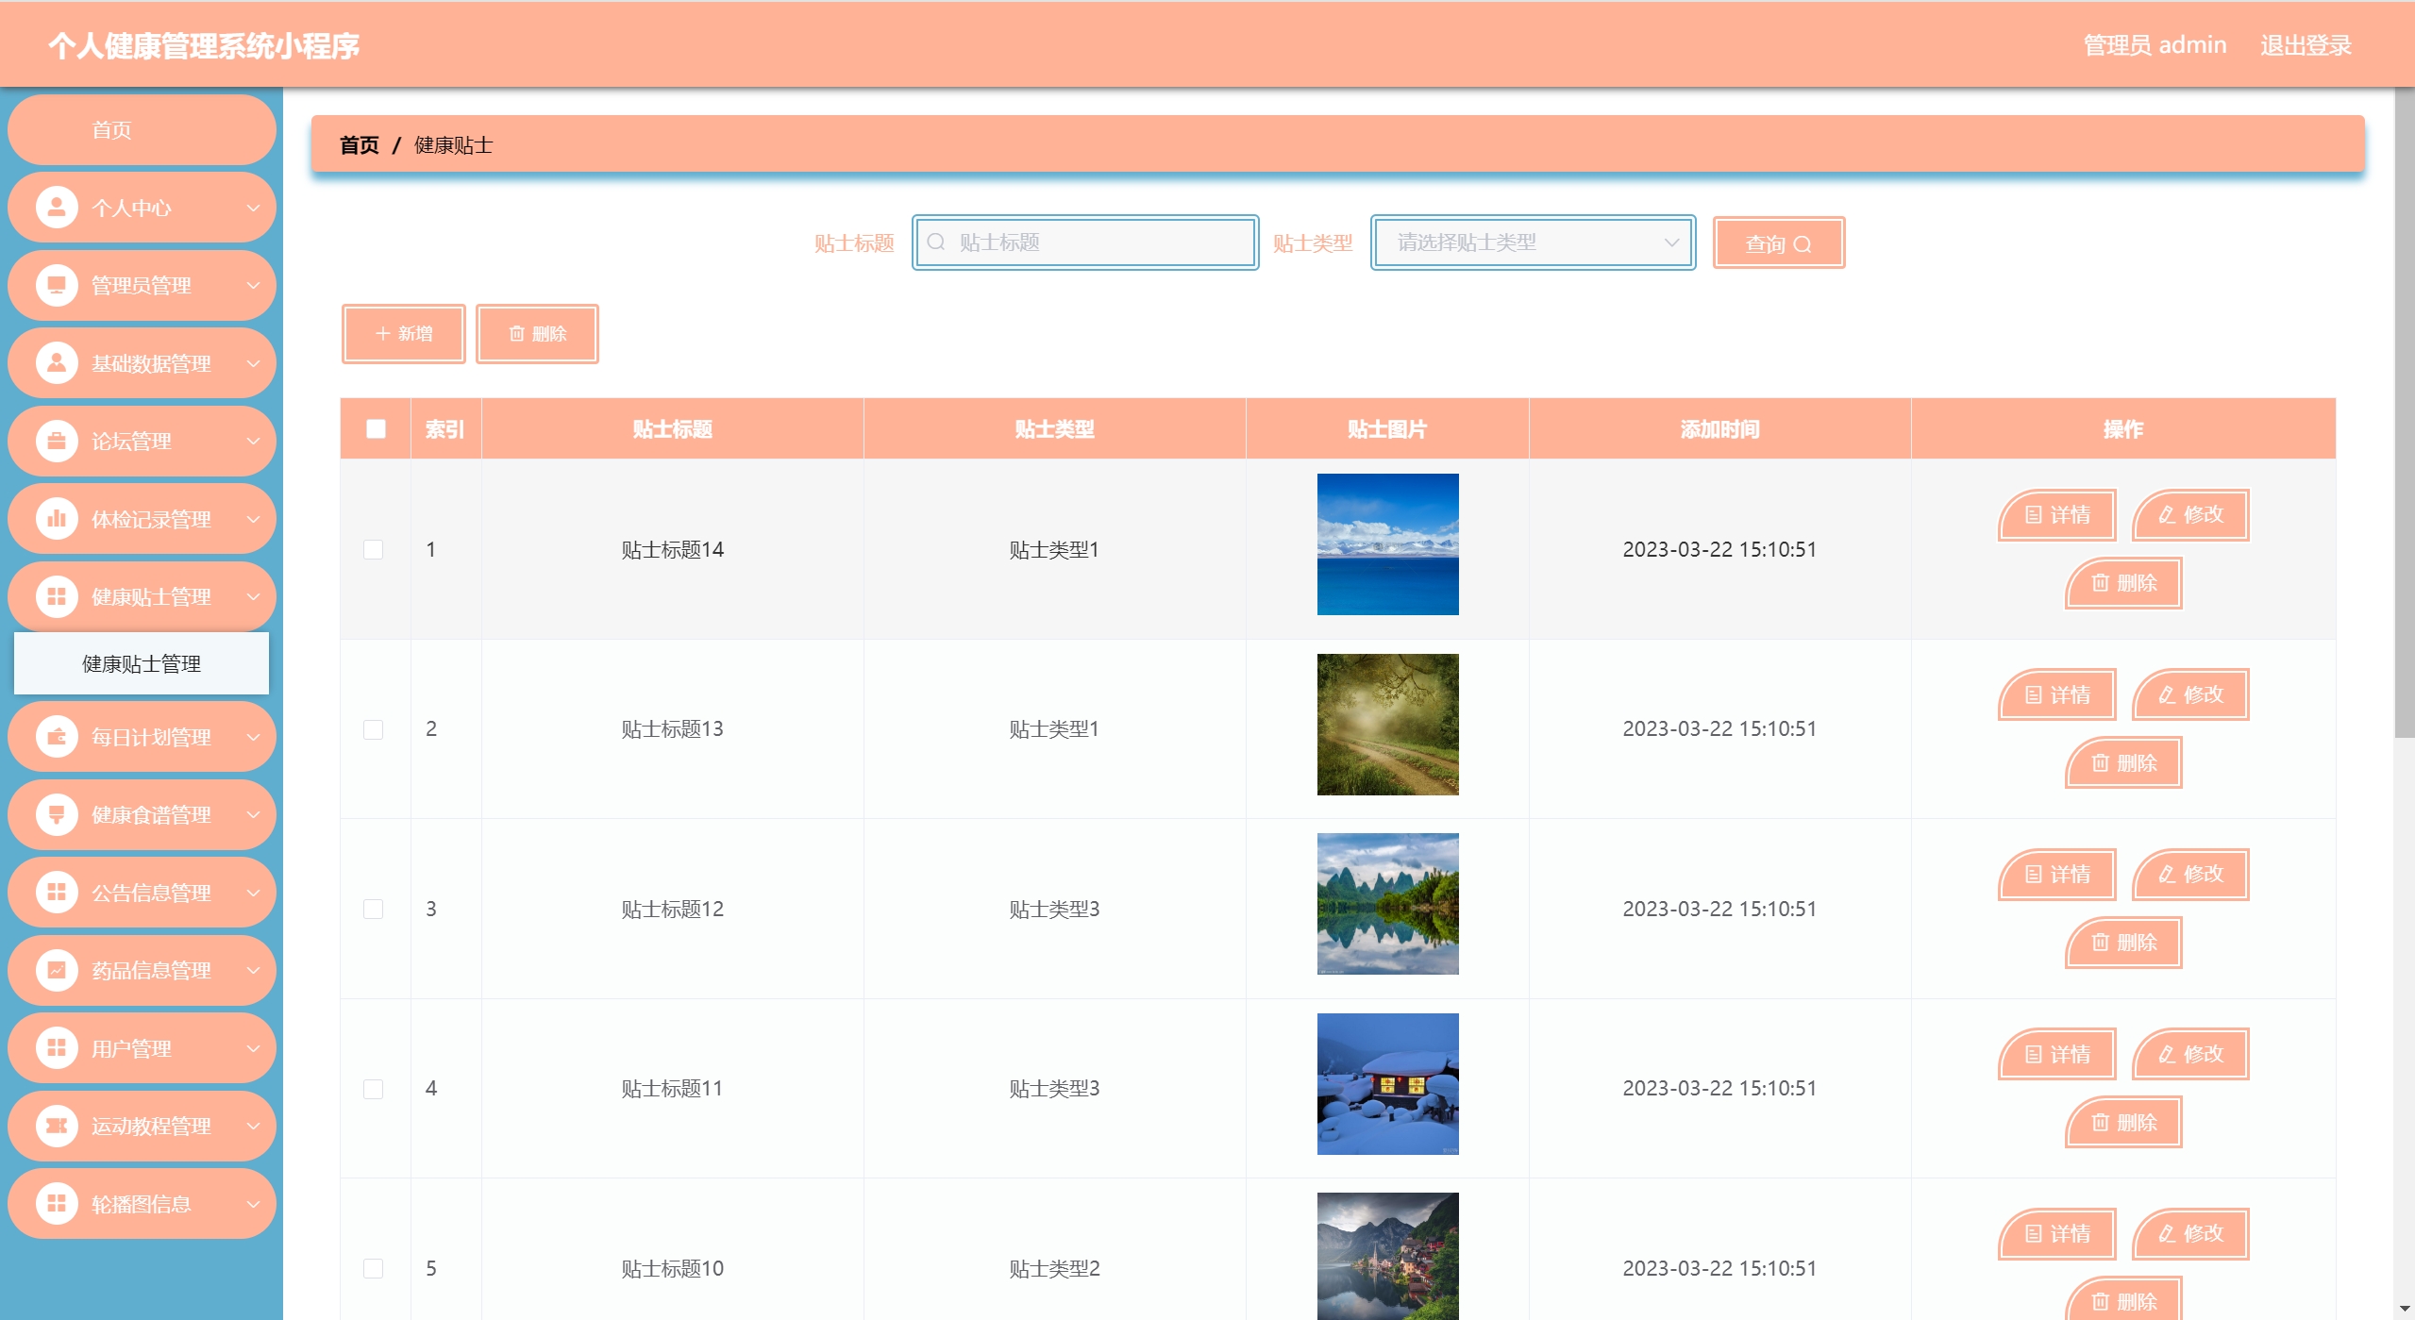Click the 药品信息管理 chart icon
Screen dimensions: 2415x1320
[57, 970]
